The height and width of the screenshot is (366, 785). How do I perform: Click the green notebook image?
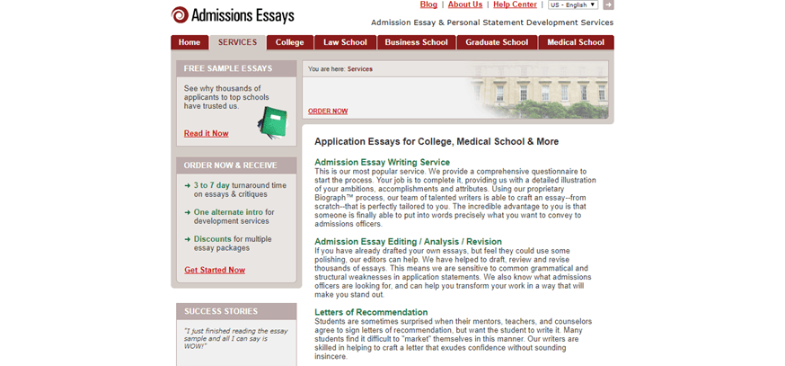pos(272,121)
